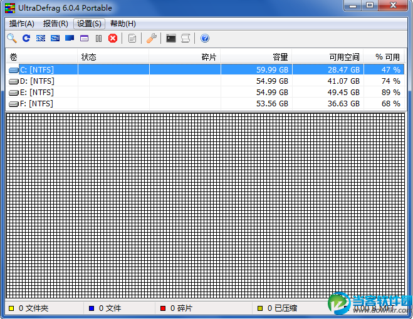Screen dimensions: 413x319
Task: Open the 设置(S) menu
Action: point(89,24)
